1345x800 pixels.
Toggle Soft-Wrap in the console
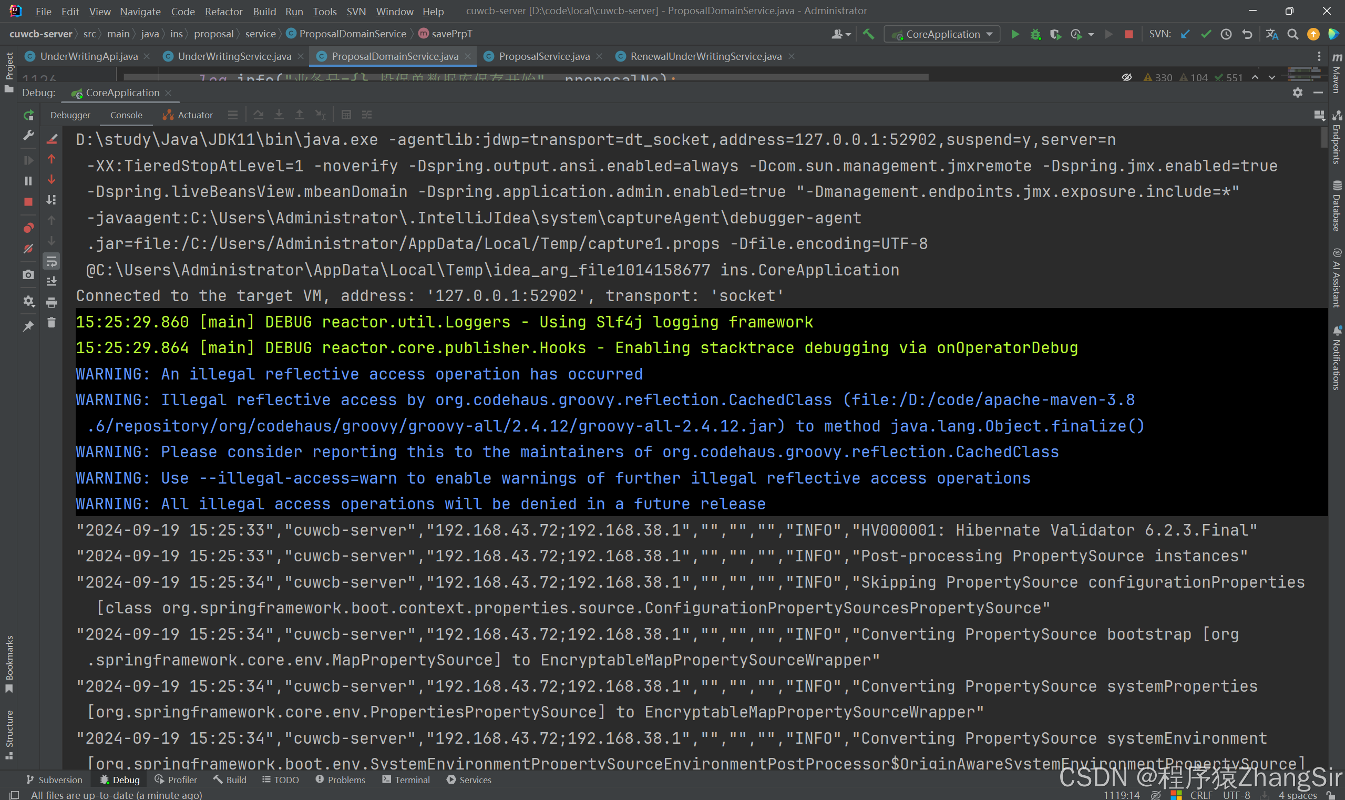click(x=52, y=261)
